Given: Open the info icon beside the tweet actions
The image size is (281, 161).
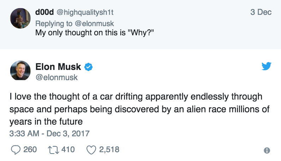Looking at the screenshot, I should click(267, 150).
